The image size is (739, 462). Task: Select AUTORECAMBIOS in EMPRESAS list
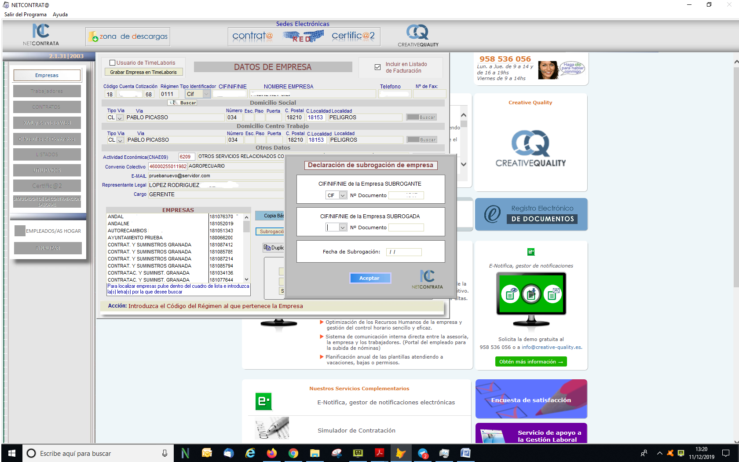pos(157,231)
